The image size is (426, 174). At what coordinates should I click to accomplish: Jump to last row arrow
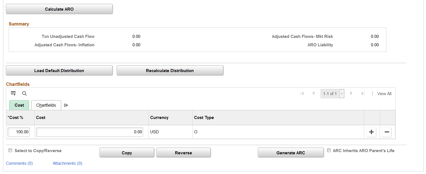tap(363, 93)
